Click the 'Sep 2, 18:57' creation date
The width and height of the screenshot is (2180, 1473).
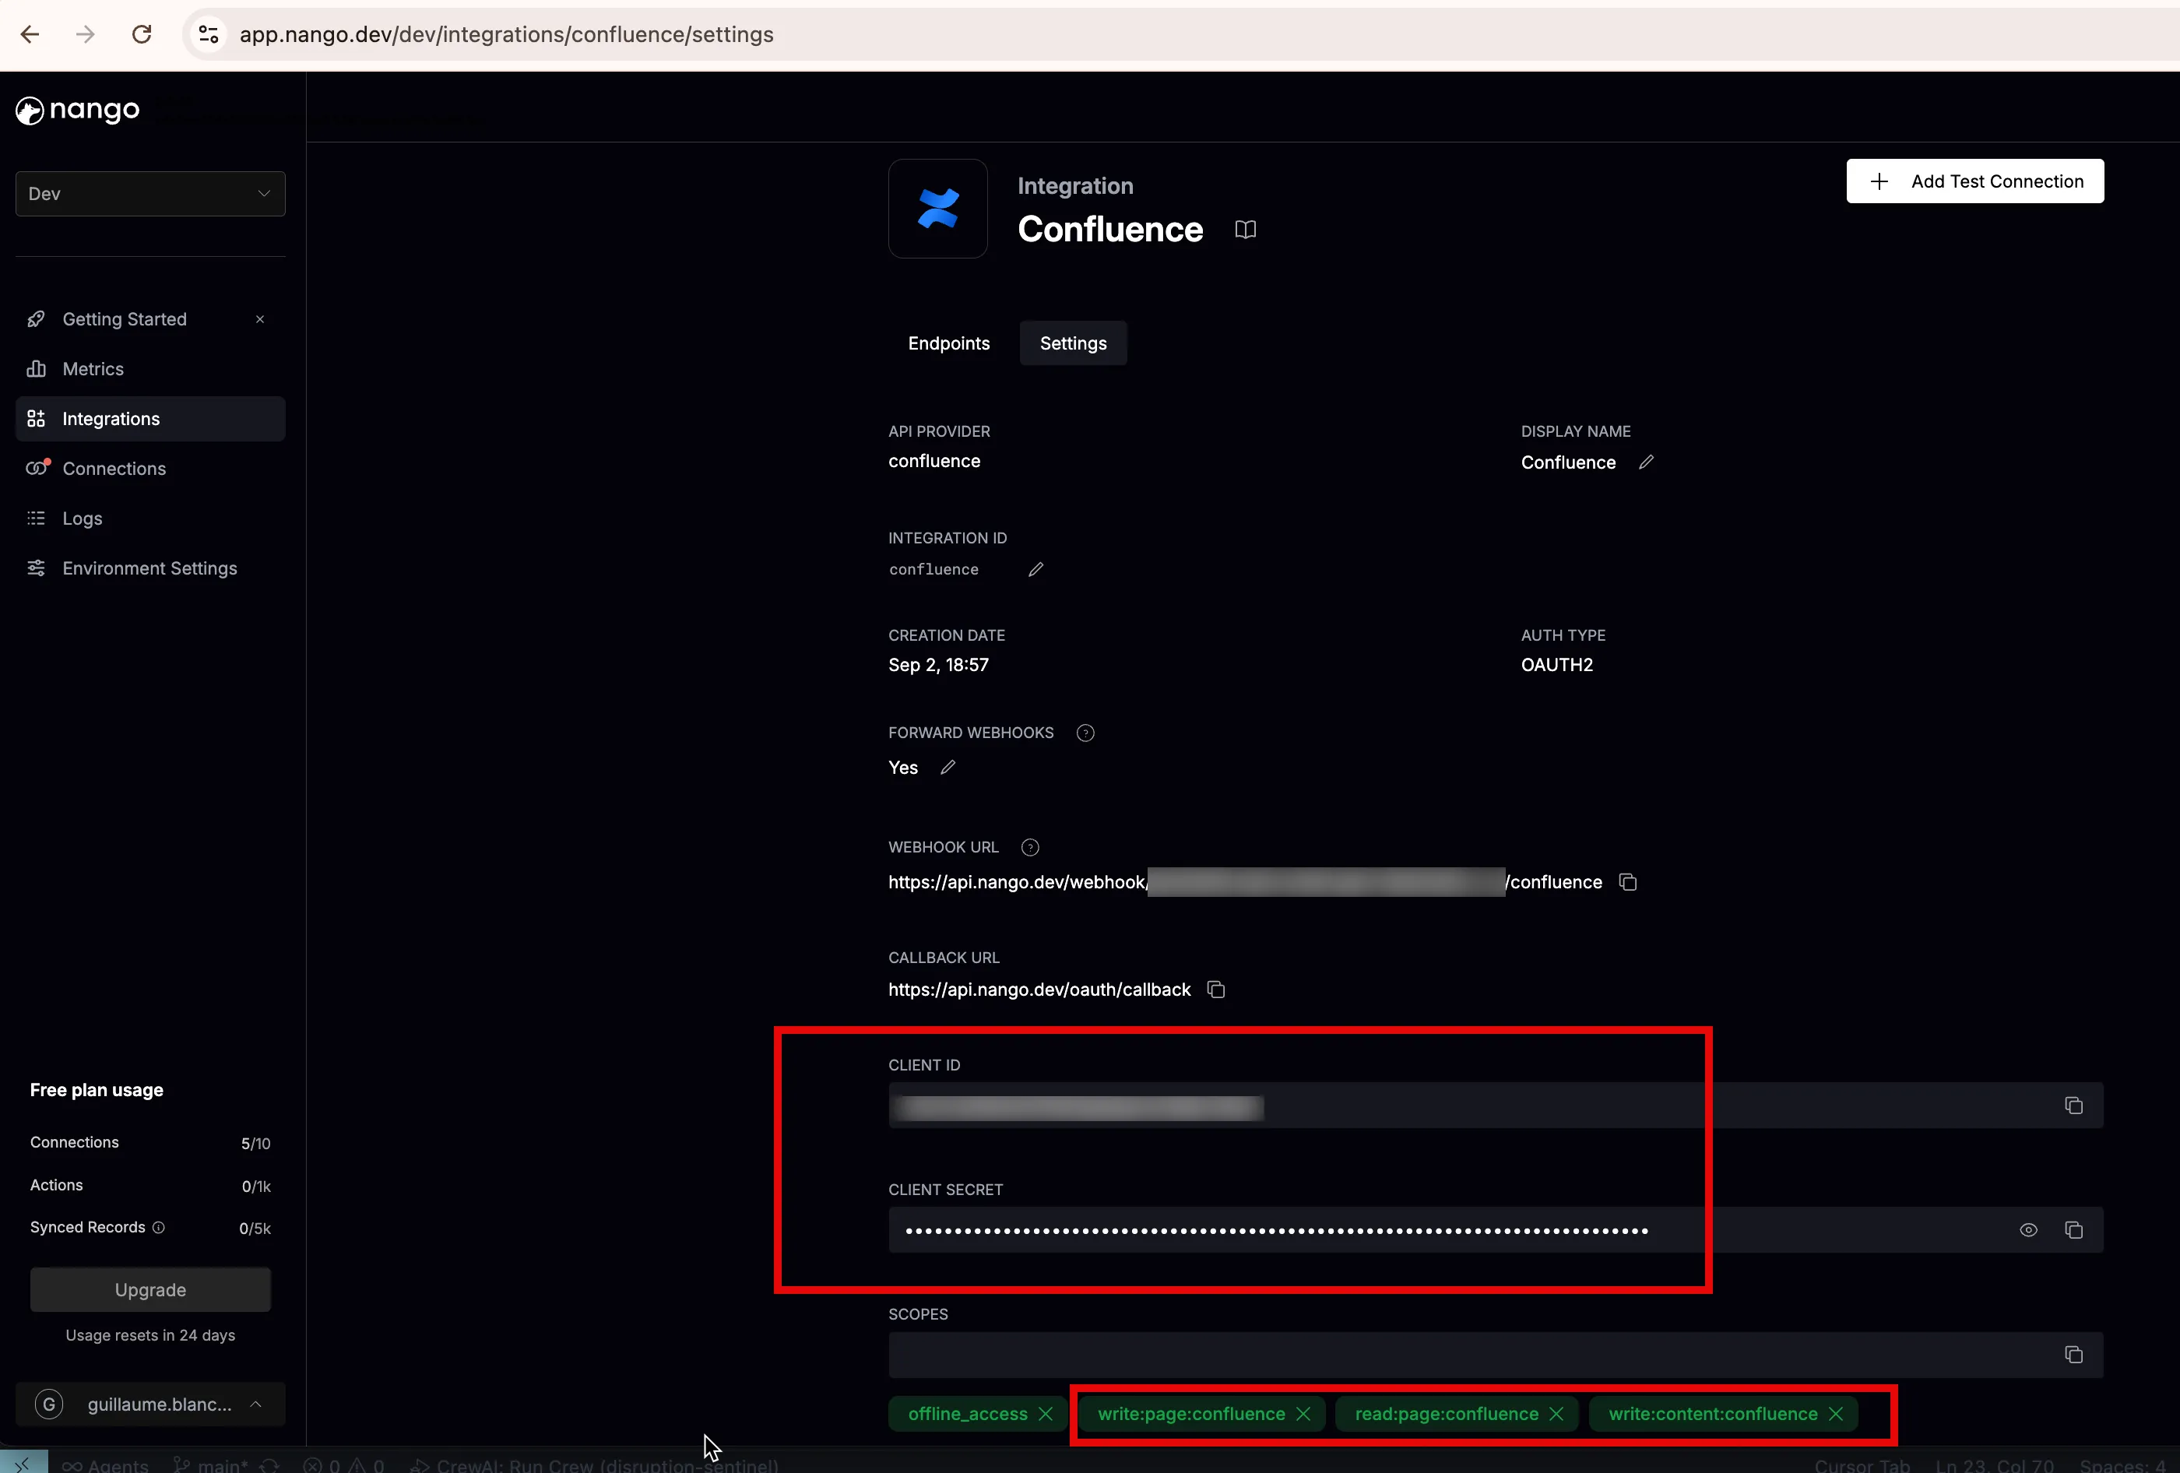[x=938, y=665]
